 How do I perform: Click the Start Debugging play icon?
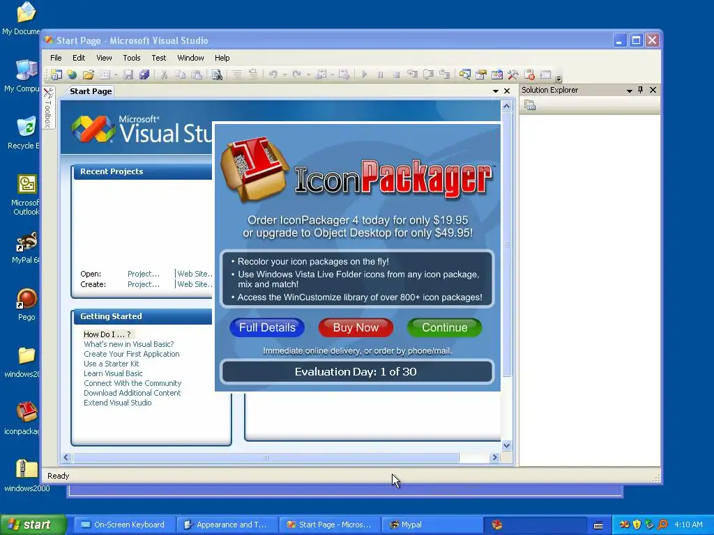[x=364, y=75]
